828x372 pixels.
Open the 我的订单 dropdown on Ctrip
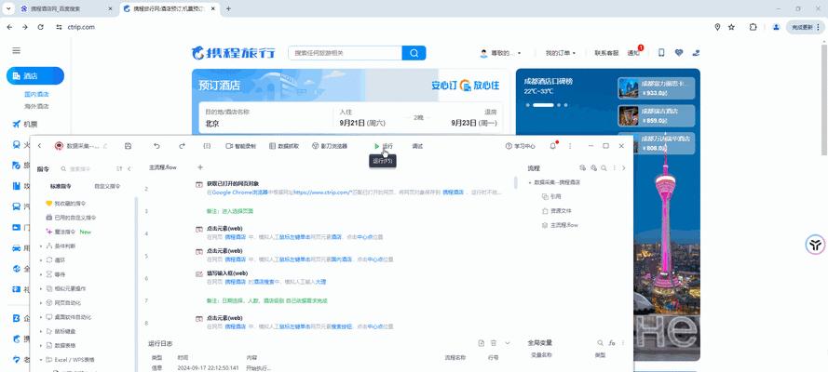(561, 53)
